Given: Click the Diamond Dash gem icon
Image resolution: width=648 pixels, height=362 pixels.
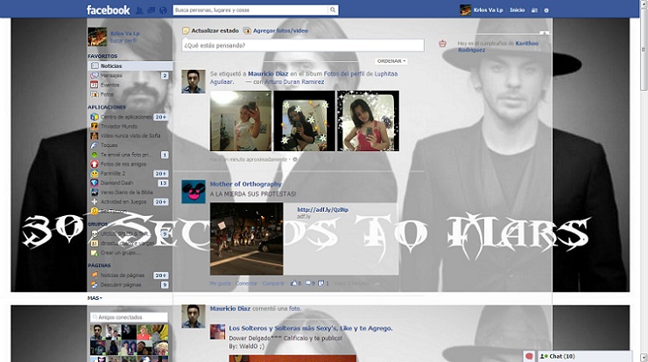Looking at the screenshot, I should point(95,183).
